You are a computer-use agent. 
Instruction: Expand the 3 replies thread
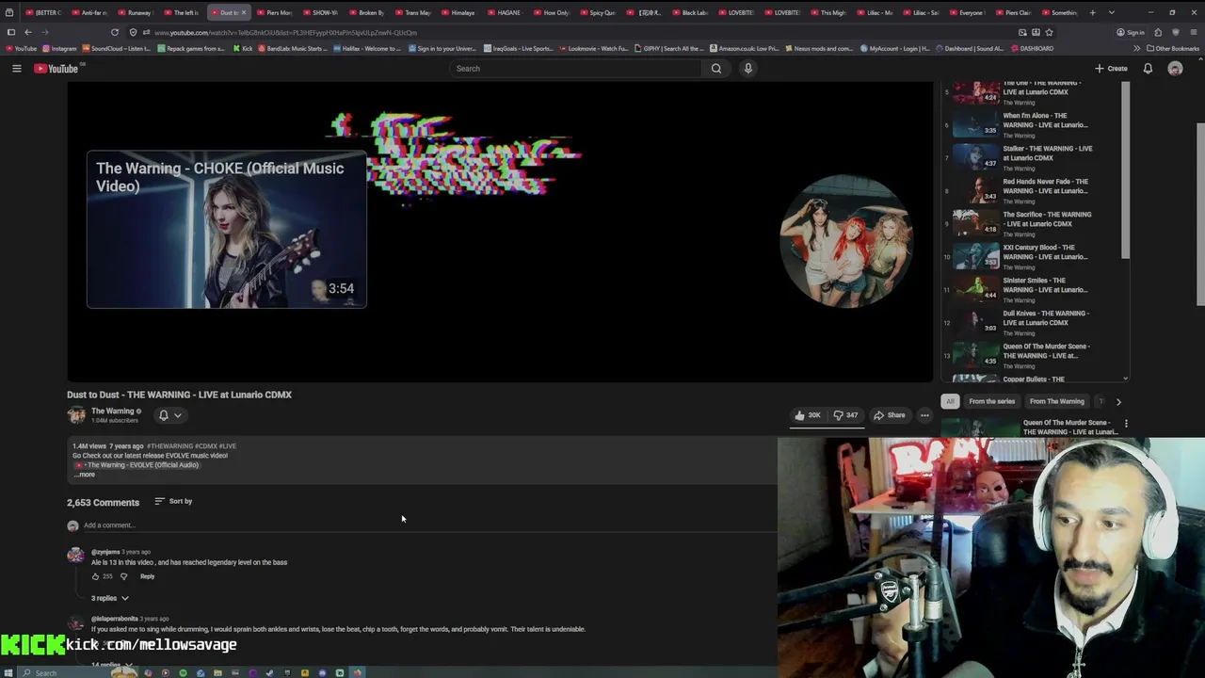(109, 598)
